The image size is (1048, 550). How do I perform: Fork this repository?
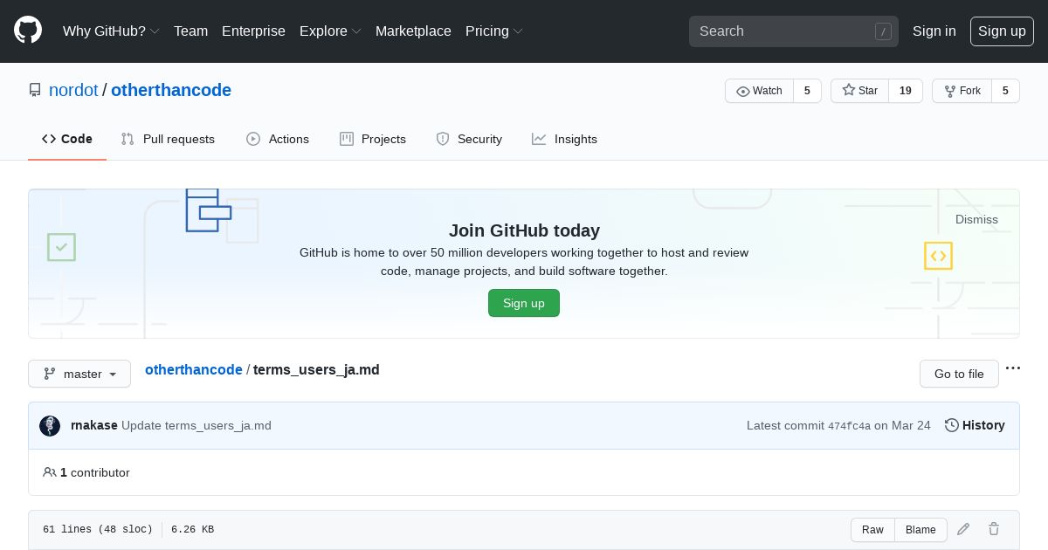pos(962,91)
